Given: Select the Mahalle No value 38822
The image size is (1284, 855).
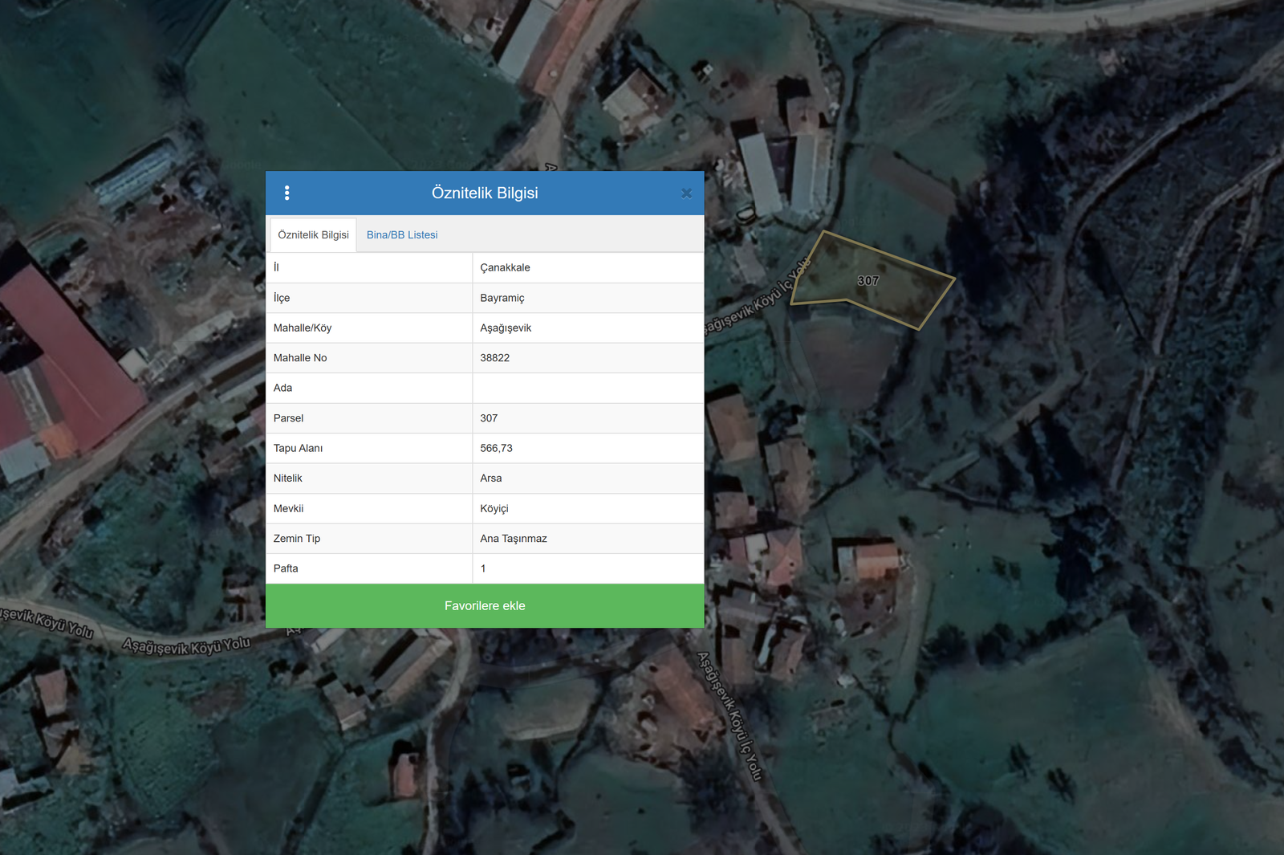Looking at the screenshot, I should [x=494, y=358].
